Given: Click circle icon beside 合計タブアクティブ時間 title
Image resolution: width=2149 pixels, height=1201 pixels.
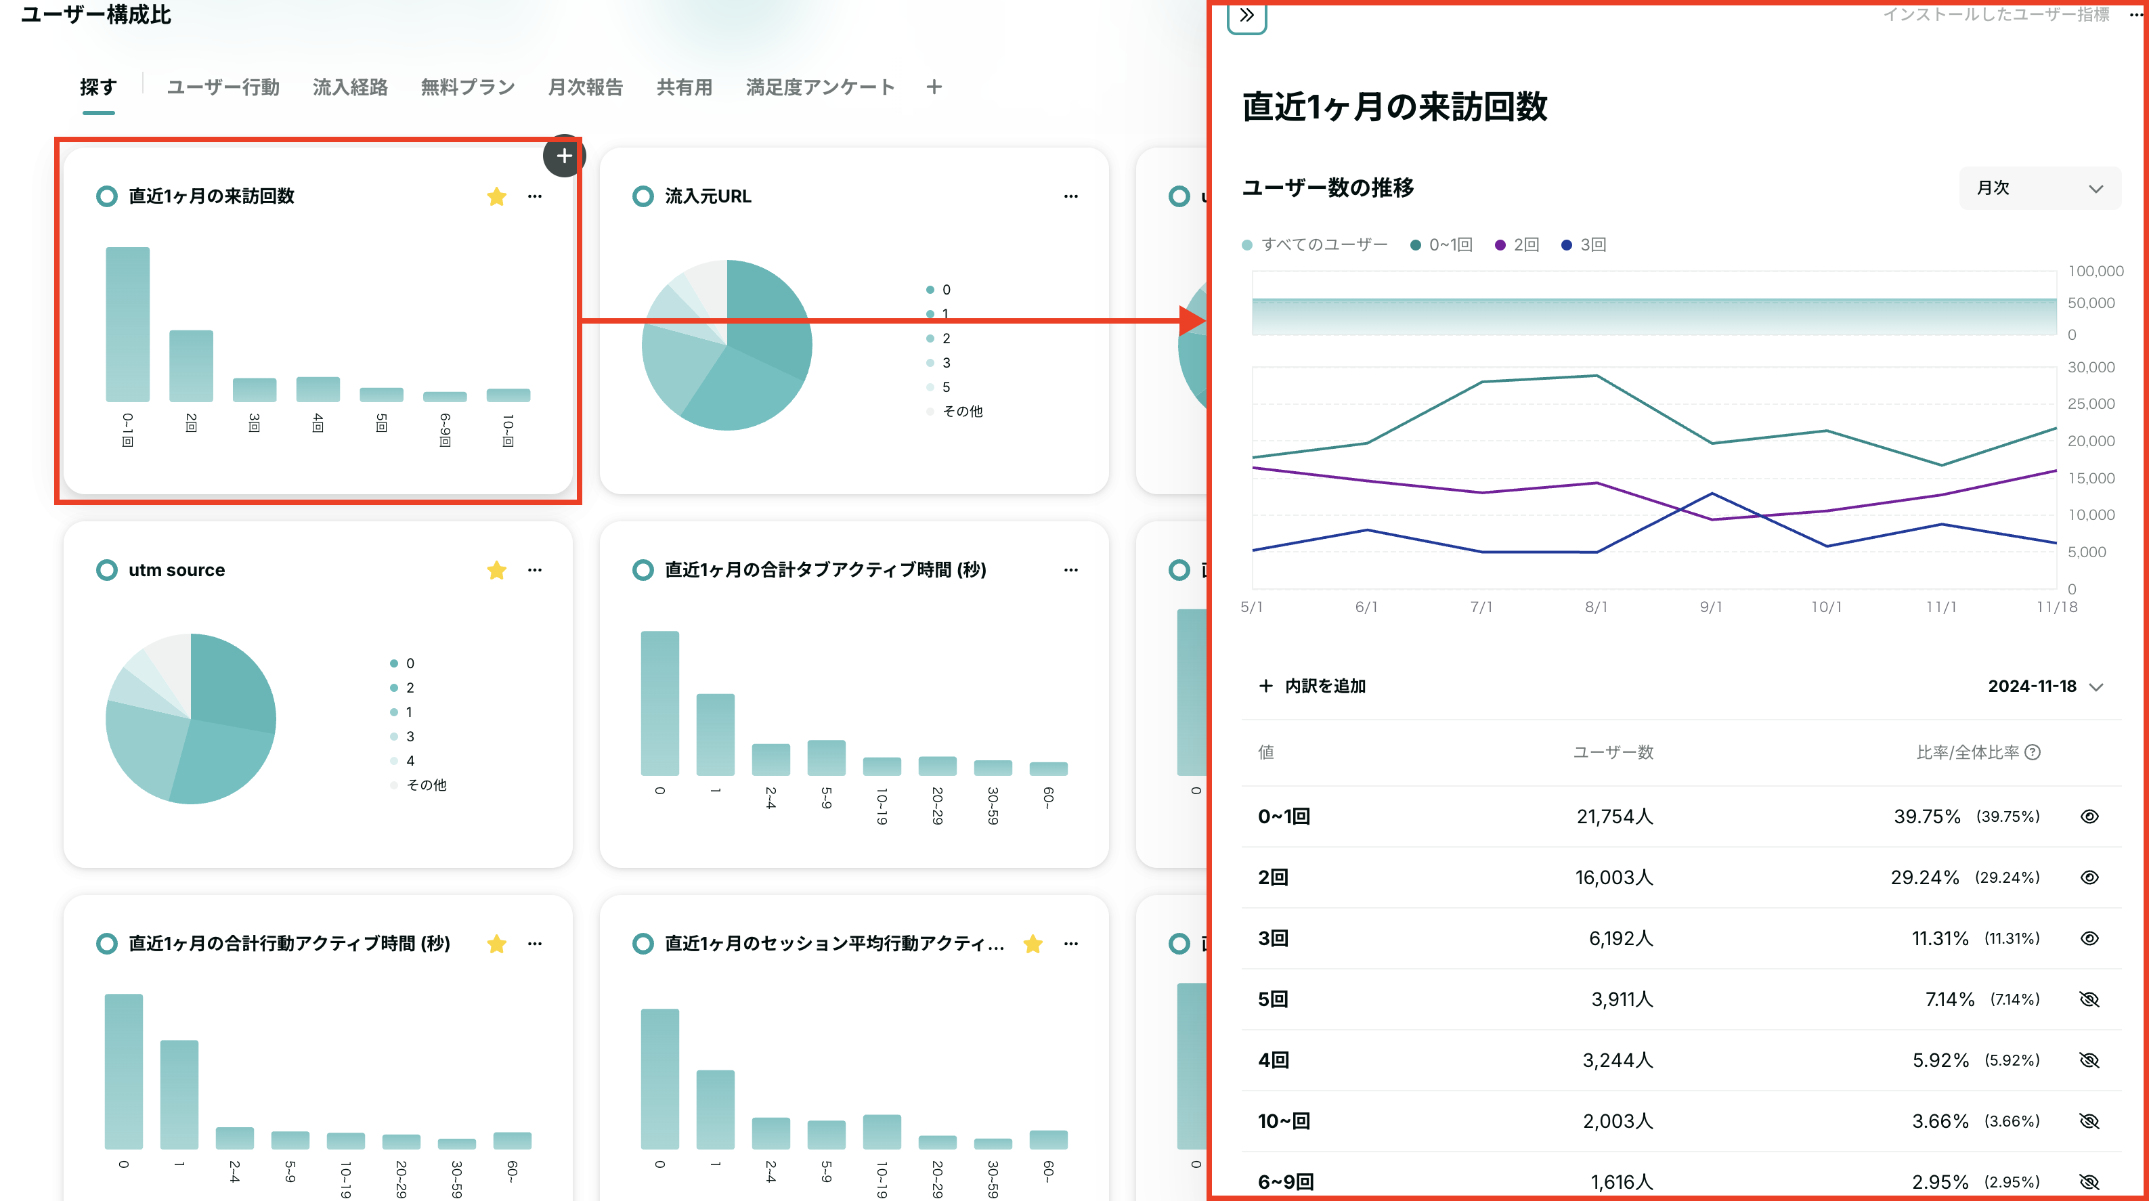Looking at the screenshot, I should [x=643, y=569].
